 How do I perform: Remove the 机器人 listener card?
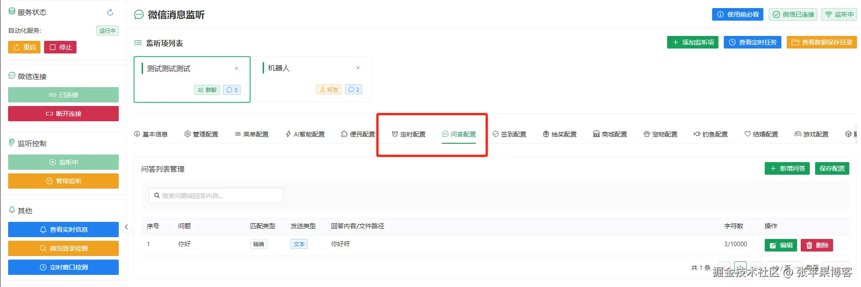click(x=358, y=68)
